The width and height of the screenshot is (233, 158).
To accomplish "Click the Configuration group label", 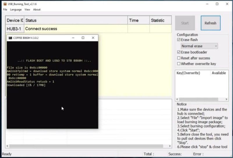I will tap(187, 35).
